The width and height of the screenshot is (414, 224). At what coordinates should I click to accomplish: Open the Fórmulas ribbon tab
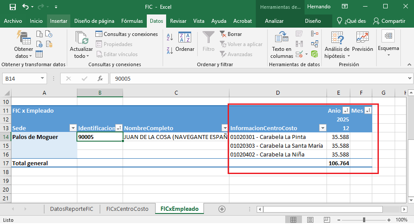(132, 21)
